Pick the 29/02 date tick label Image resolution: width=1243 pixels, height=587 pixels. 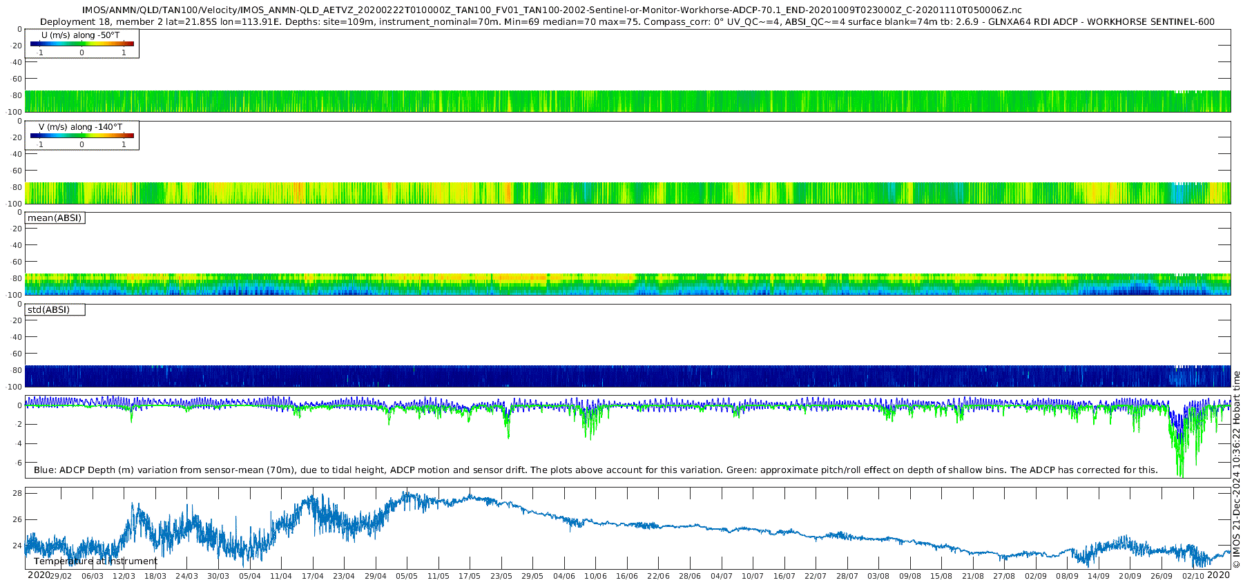pyautogui.click(x=61, y=576)
